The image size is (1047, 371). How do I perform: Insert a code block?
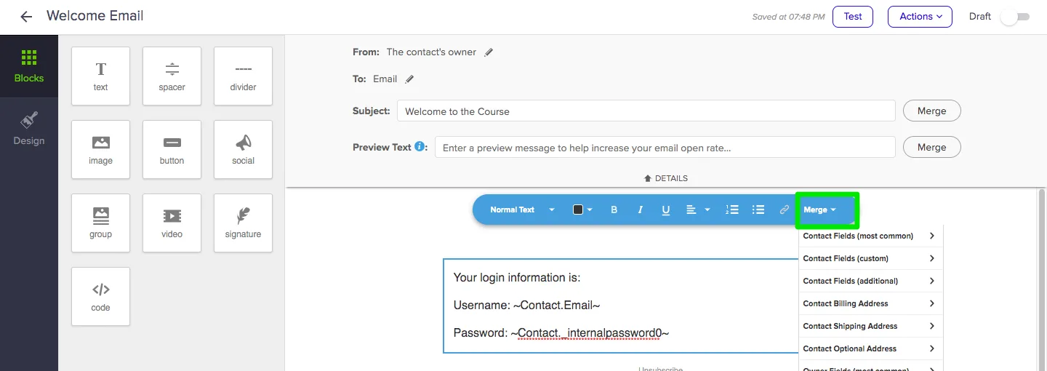point(100,296)
